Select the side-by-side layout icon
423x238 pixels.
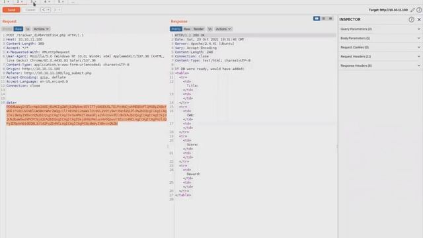point(317,19)
